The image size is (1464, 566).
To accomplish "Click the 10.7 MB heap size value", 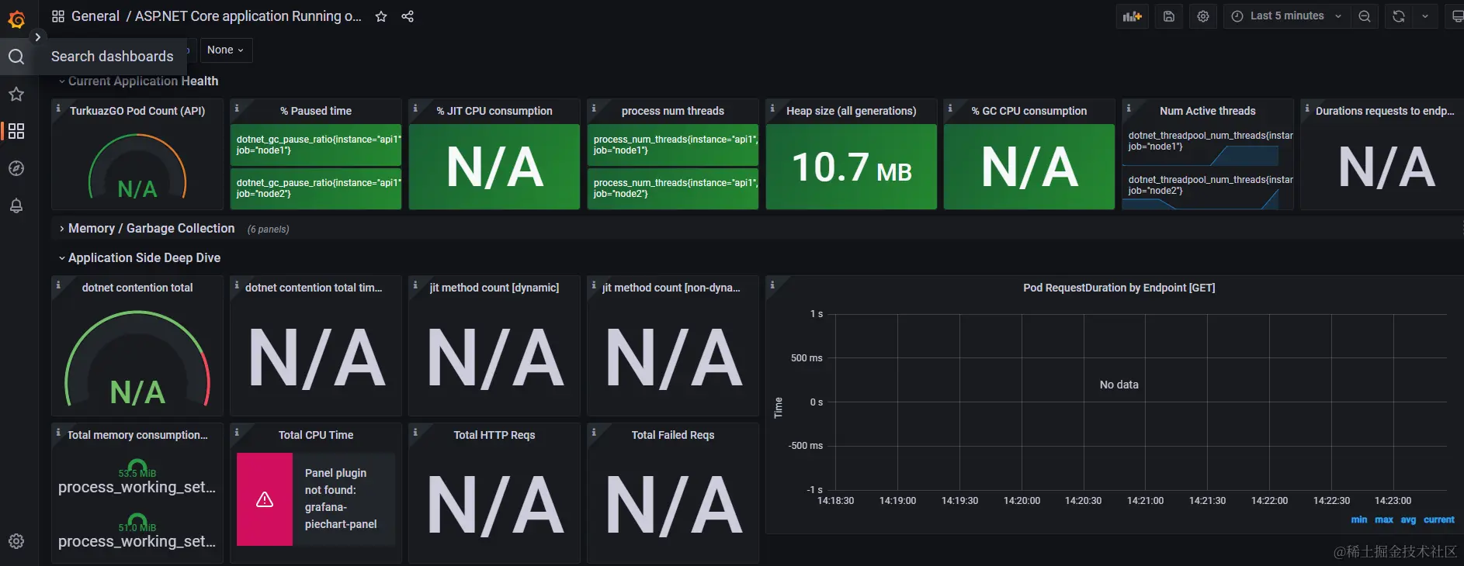I will coord(852,167).
